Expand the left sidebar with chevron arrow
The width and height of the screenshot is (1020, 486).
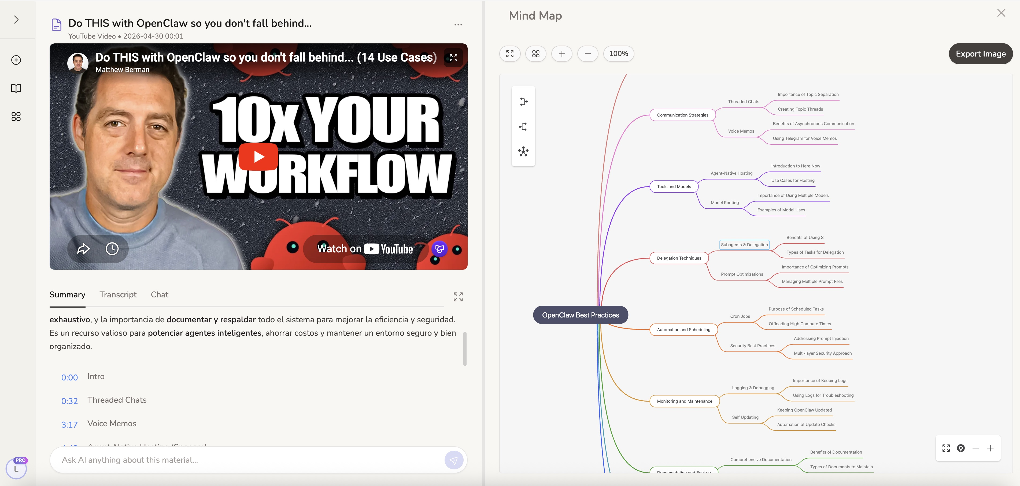coord(16,19)
